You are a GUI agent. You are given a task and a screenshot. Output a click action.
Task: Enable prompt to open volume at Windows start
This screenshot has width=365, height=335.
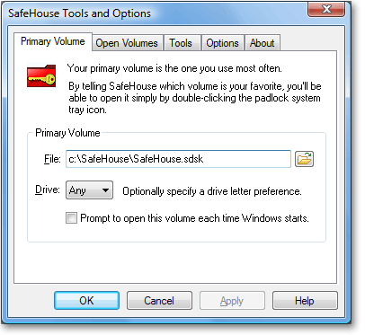(71, 218)
